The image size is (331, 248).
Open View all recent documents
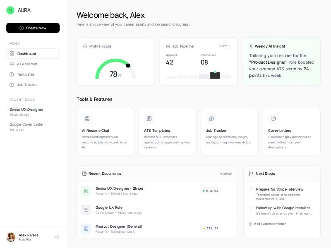(226, 174)
